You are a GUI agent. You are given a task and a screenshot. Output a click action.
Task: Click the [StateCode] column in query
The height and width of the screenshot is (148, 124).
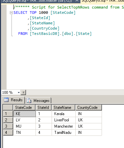click(x=63, y=12)
